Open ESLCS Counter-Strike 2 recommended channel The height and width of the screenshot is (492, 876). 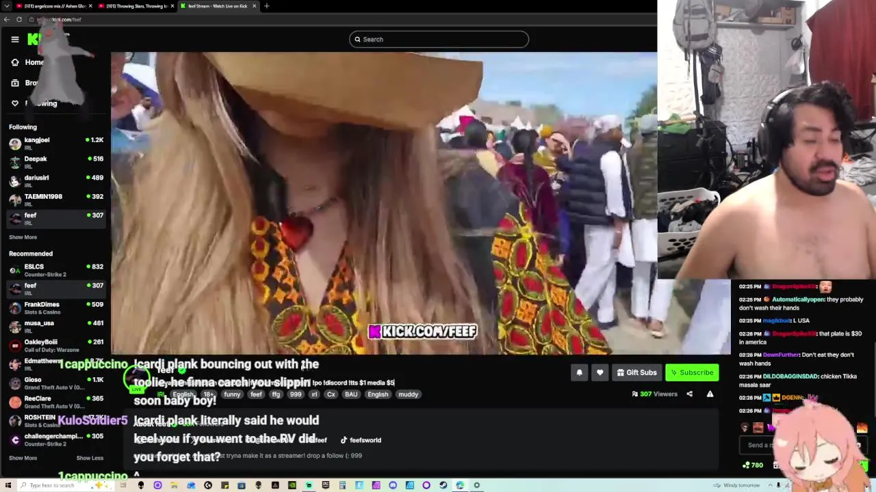(56, 270)
